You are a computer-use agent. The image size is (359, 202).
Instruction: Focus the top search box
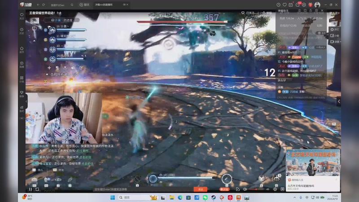click(x=60, y=5)
